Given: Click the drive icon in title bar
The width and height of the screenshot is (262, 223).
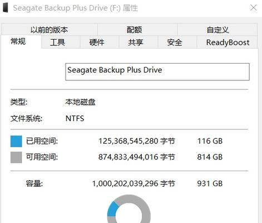Looking at the screenshot, I should tap(6, 8).
